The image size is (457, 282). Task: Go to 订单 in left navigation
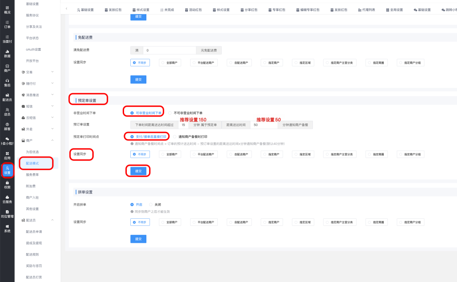click(x=7, y=24)
